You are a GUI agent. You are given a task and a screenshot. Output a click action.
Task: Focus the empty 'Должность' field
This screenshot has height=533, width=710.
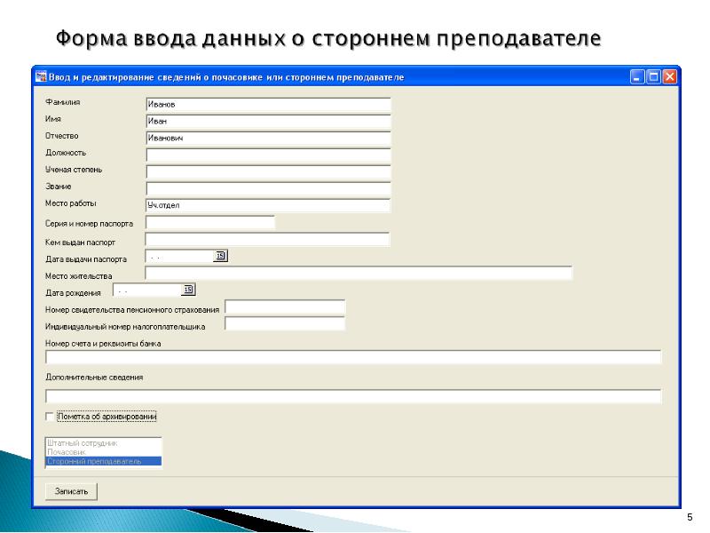click(x=268, y=155)
